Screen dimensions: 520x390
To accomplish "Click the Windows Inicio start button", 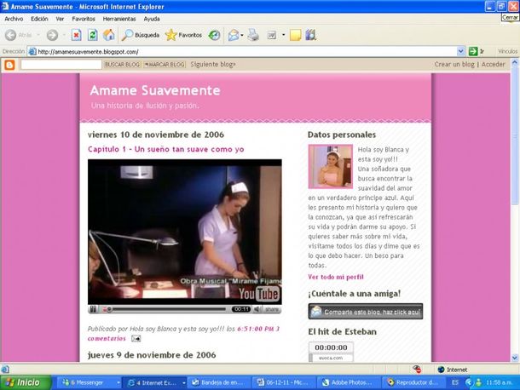I will coord(26,382).
